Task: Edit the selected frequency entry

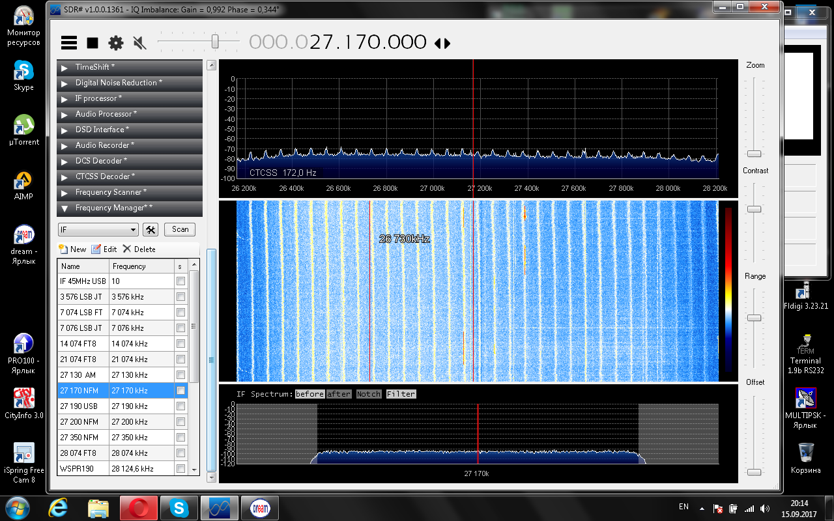Action: pos(104,249)
